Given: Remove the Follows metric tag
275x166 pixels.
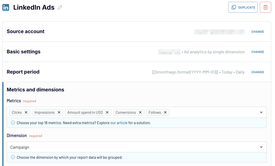Looking at the screenshot, I should pyautogui.click(x=165, y=112).
